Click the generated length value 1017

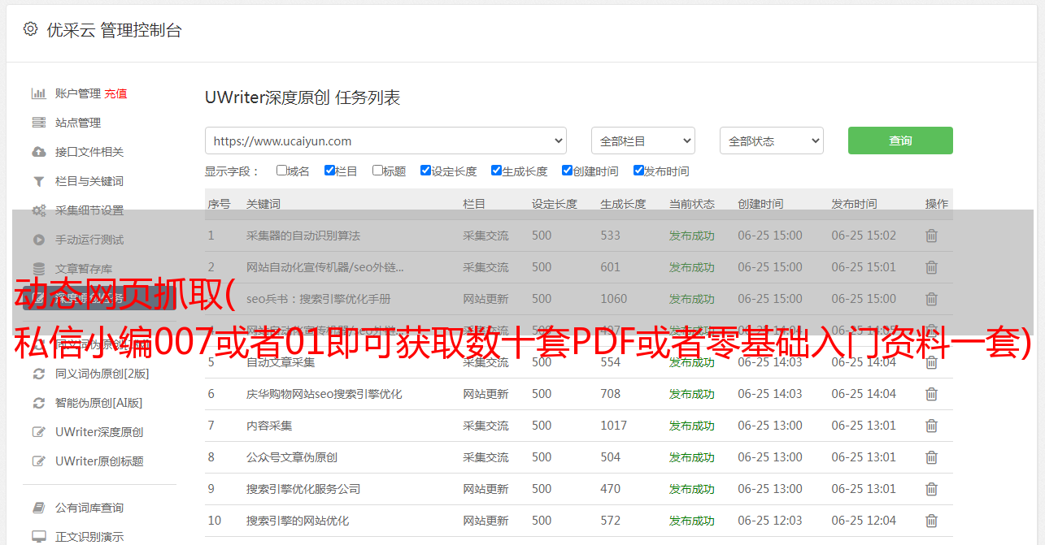614,426
